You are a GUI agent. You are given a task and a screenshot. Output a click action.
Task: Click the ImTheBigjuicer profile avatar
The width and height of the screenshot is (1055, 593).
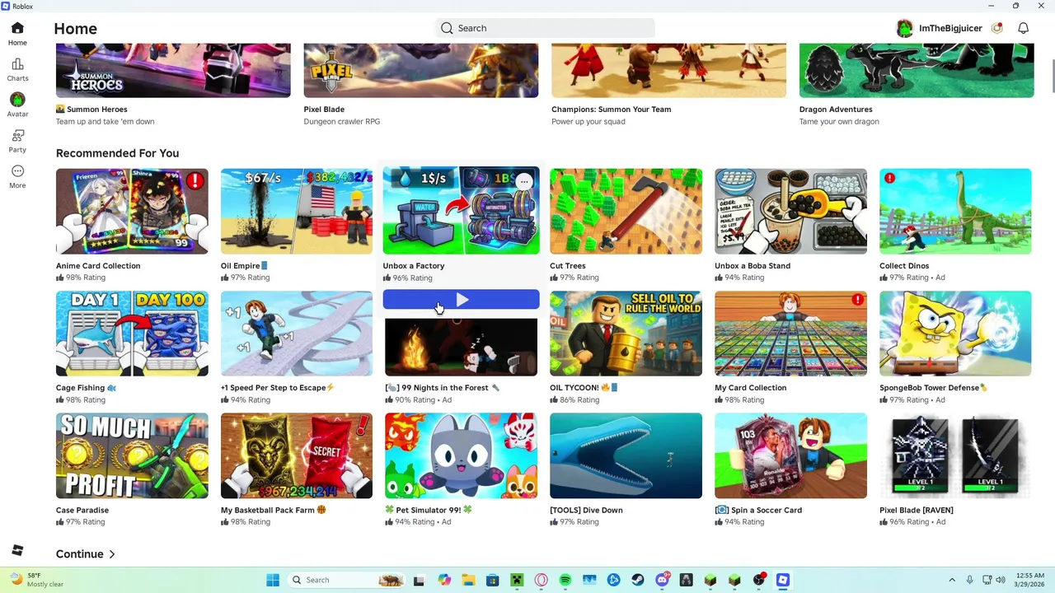[x=905, y=28]
